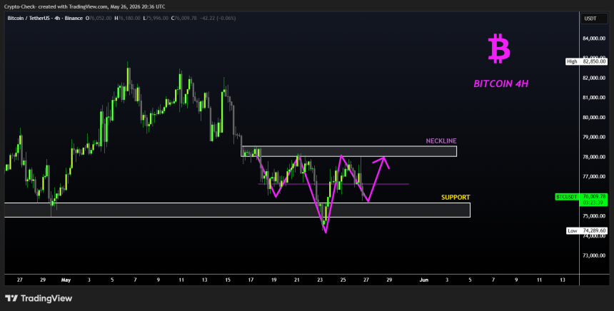Click the TradingView logo at bottom left
614x311 pixels.
pos(39,298)
